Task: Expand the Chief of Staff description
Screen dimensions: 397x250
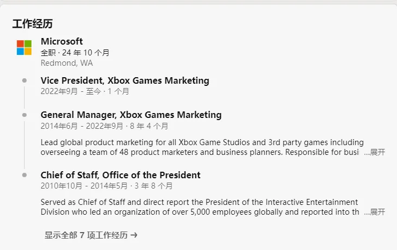Action: (374, 212)
